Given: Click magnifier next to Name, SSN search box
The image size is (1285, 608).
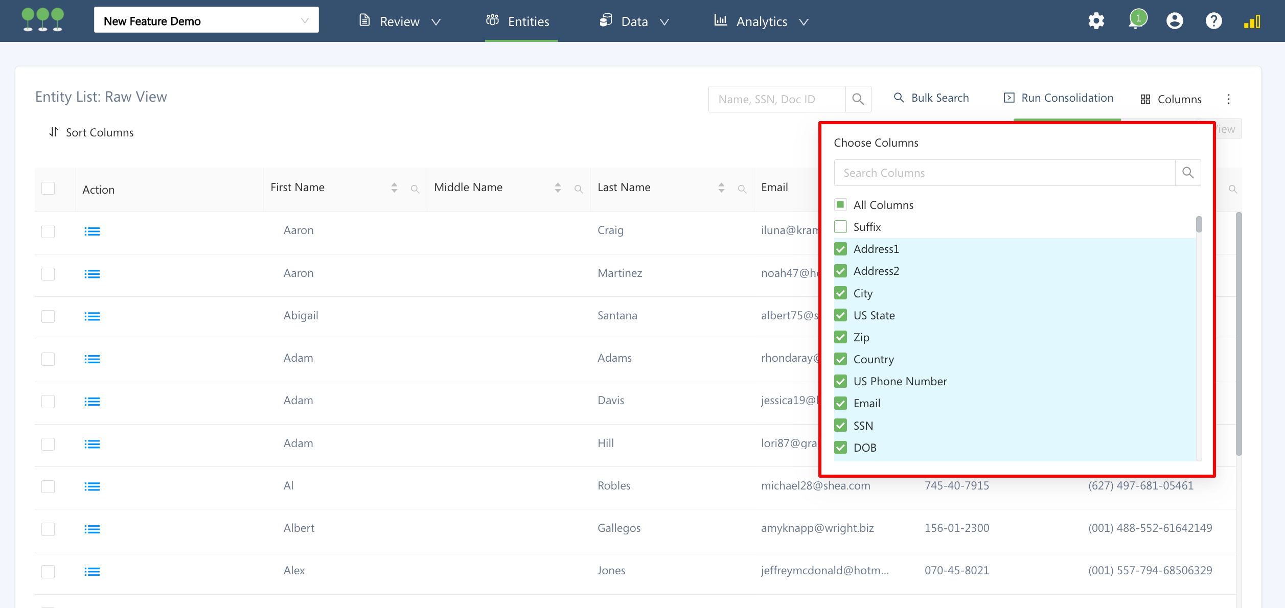Looking at the screenshot, I should pyautogui.click(x=858, y=99).
